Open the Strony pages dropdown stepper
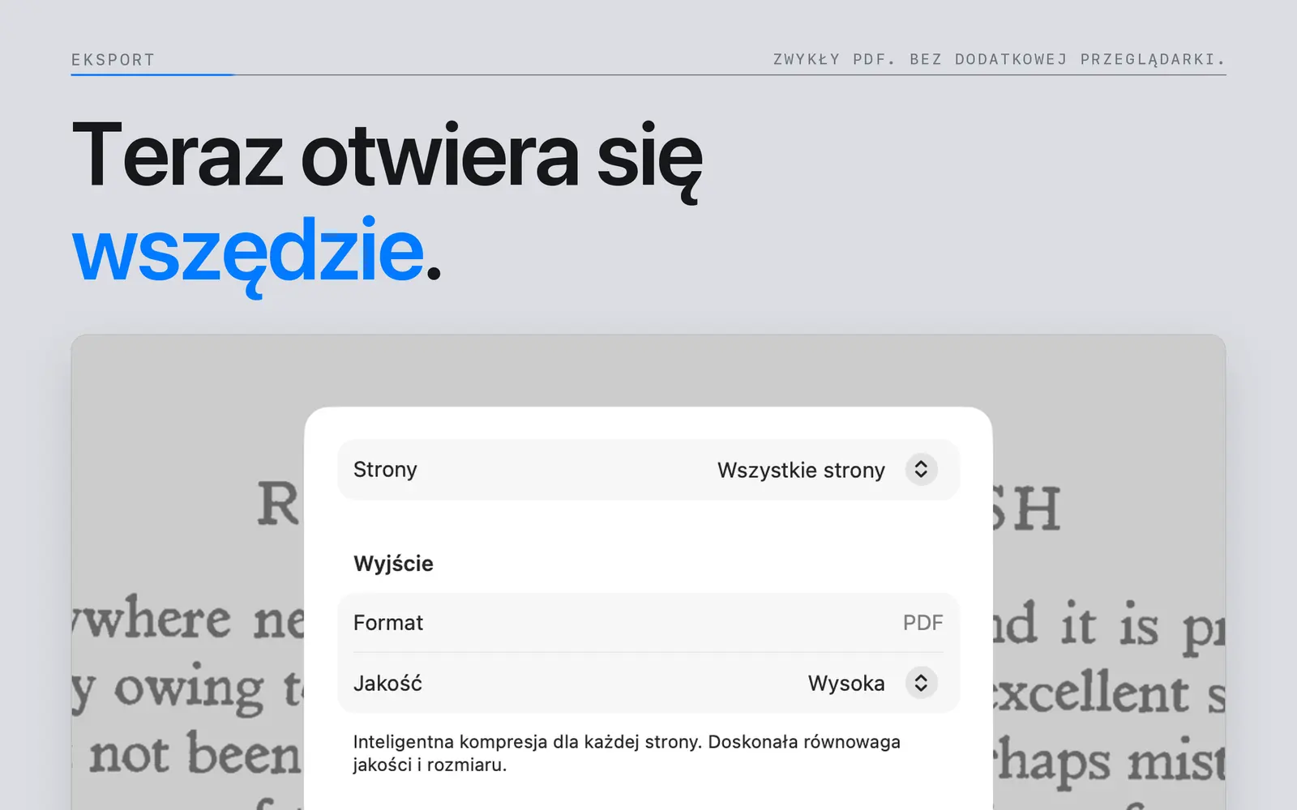 point(921,470)
